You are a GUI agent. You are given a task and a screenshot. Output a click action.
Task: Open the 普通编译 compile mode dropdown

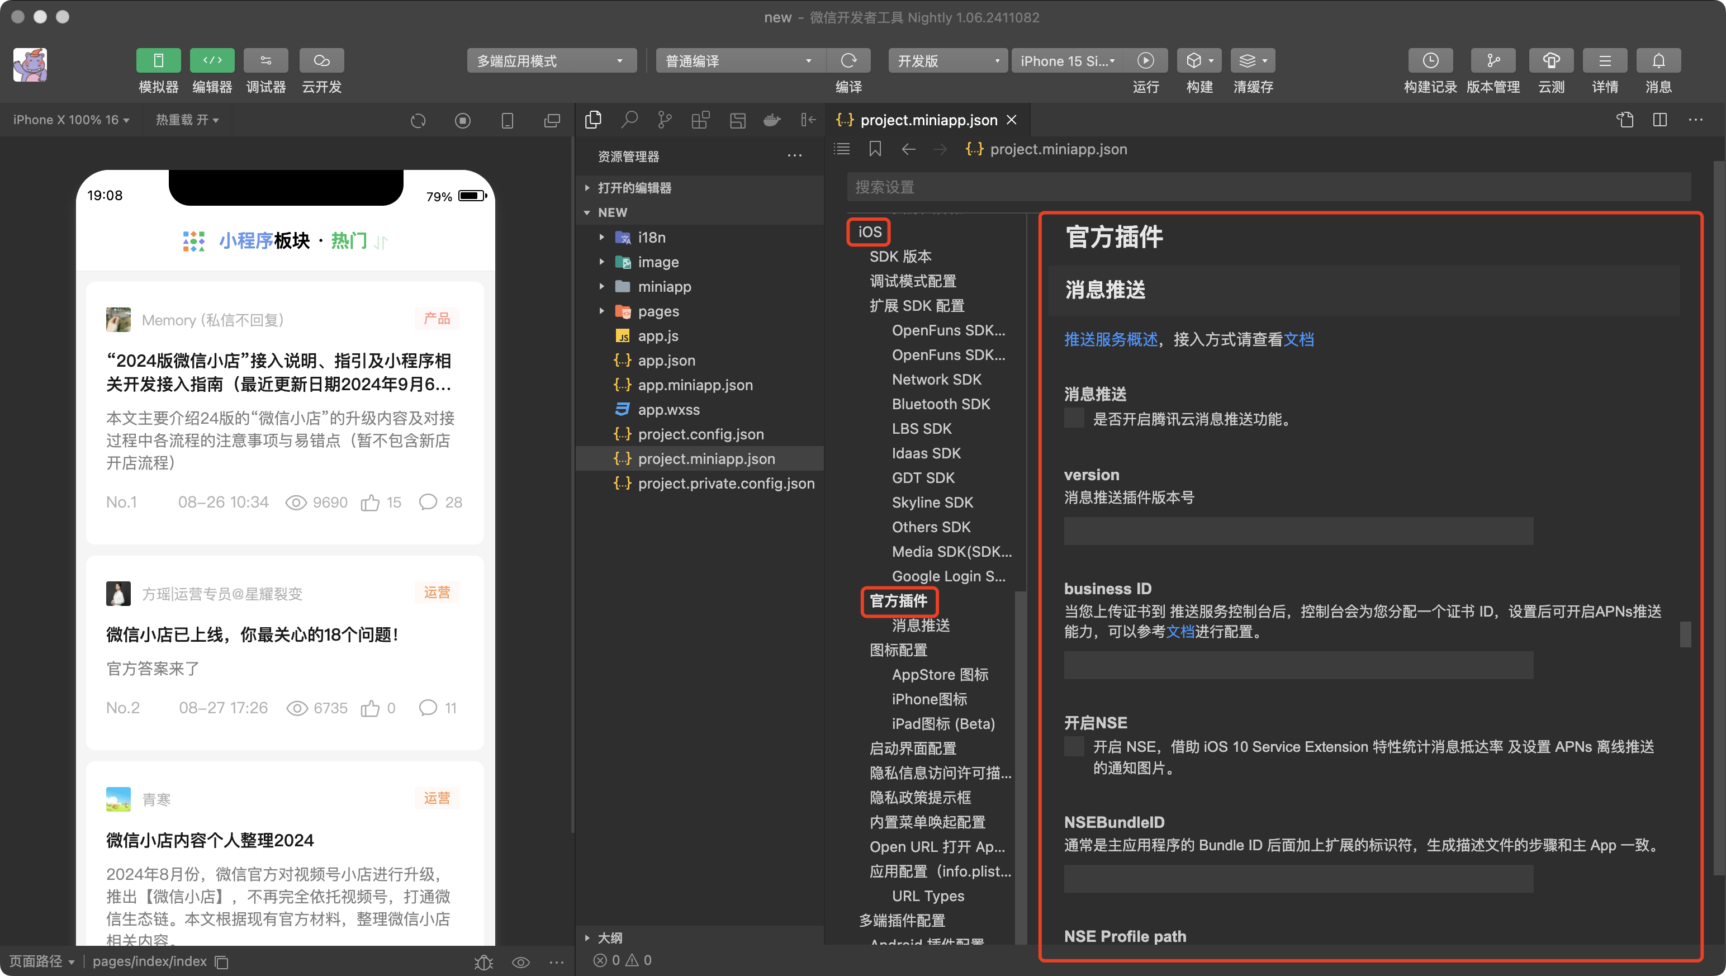(740, 61)
